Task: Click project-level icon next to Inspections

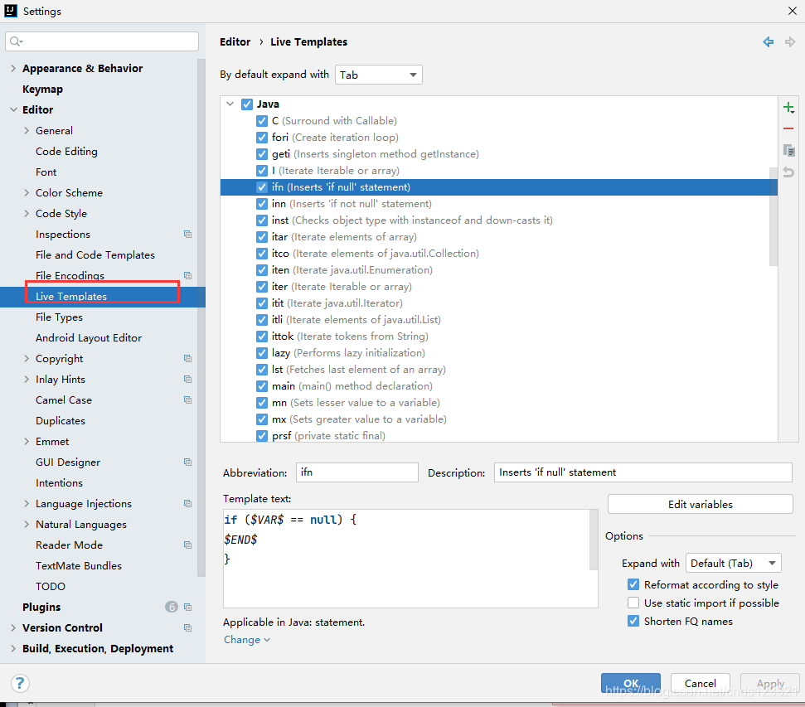Action: coord(187,234)
